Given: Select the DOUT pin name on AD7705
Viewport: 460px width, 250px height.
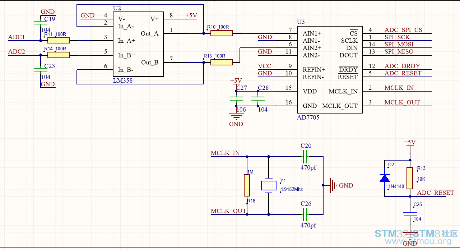Looking at the screenshot, I should (x=349, y=55).
